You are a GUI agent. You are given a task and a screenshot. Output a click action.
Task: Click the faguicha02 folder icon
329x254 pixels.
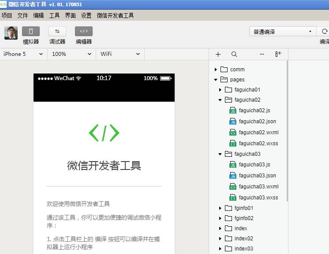[228, 99]
